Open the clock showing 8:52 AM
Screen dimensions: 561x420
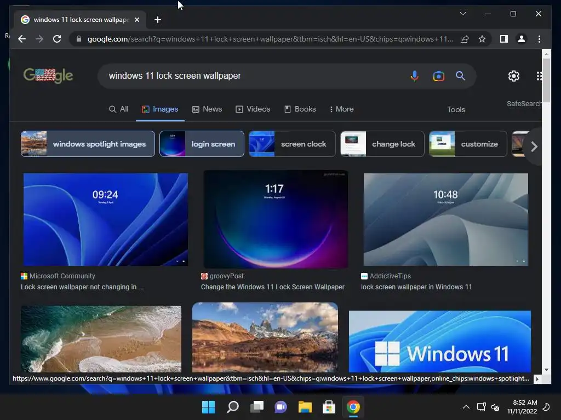point(522,407)
